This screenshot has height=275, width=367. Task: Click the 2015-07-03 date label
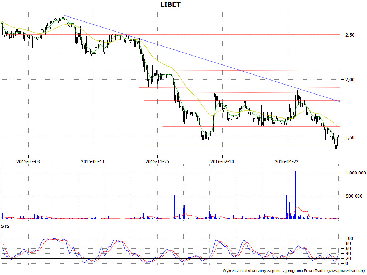28,161
